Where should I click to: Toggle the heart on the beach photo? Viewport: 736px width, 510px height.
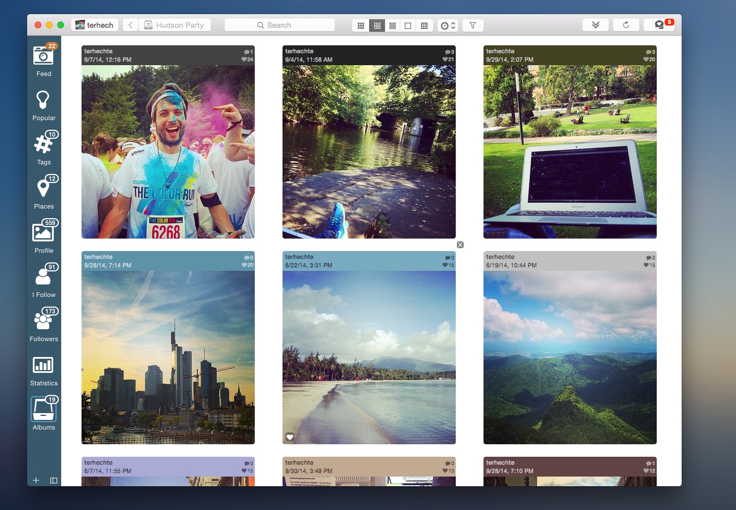(290, 437)
